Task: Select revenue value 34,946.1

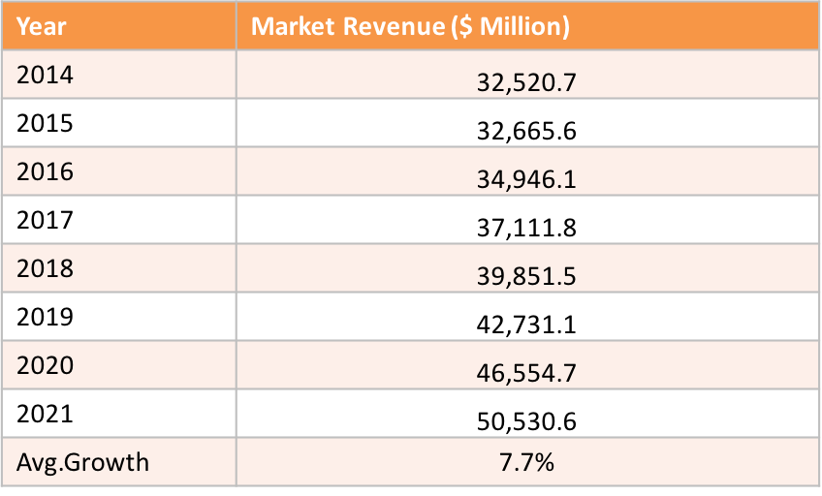Action: [526, 179]
